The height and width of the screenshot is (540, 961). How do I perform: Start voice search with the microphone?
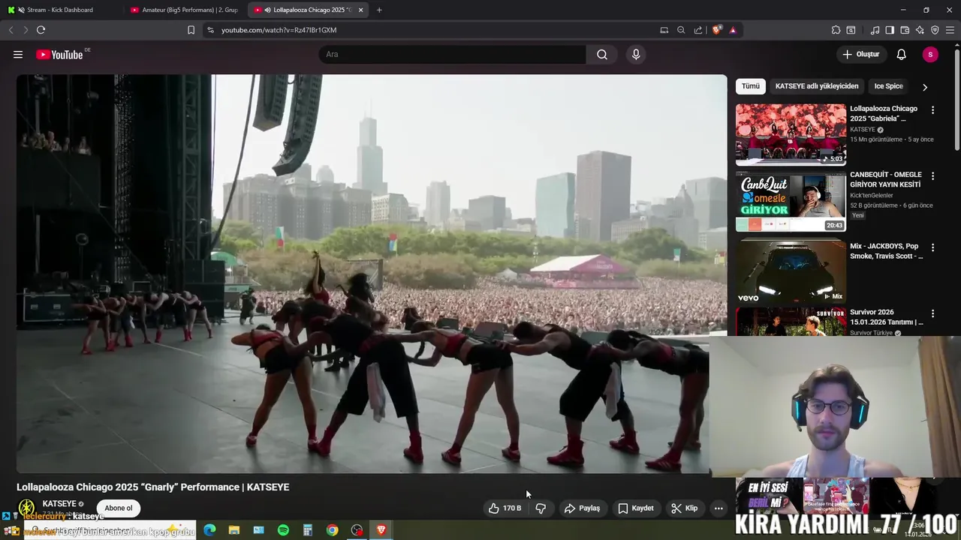coord(636,55)
